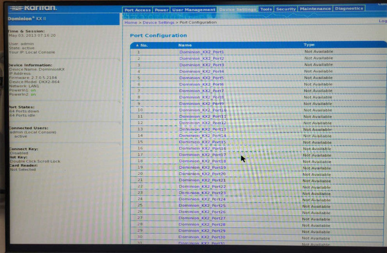Open Dominion_KX2_Port4 link
387x253 pixels.
coord(201,71)
